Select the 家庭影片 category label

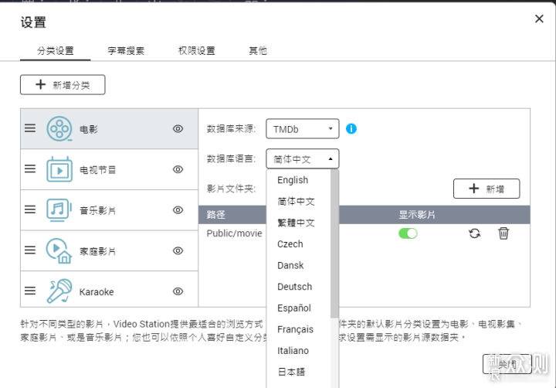click(97, 251)
